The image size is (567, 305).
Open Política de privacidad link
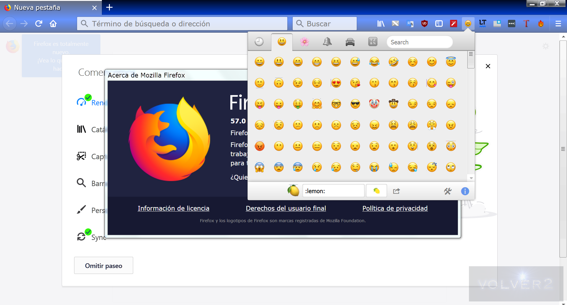[395, 208]
